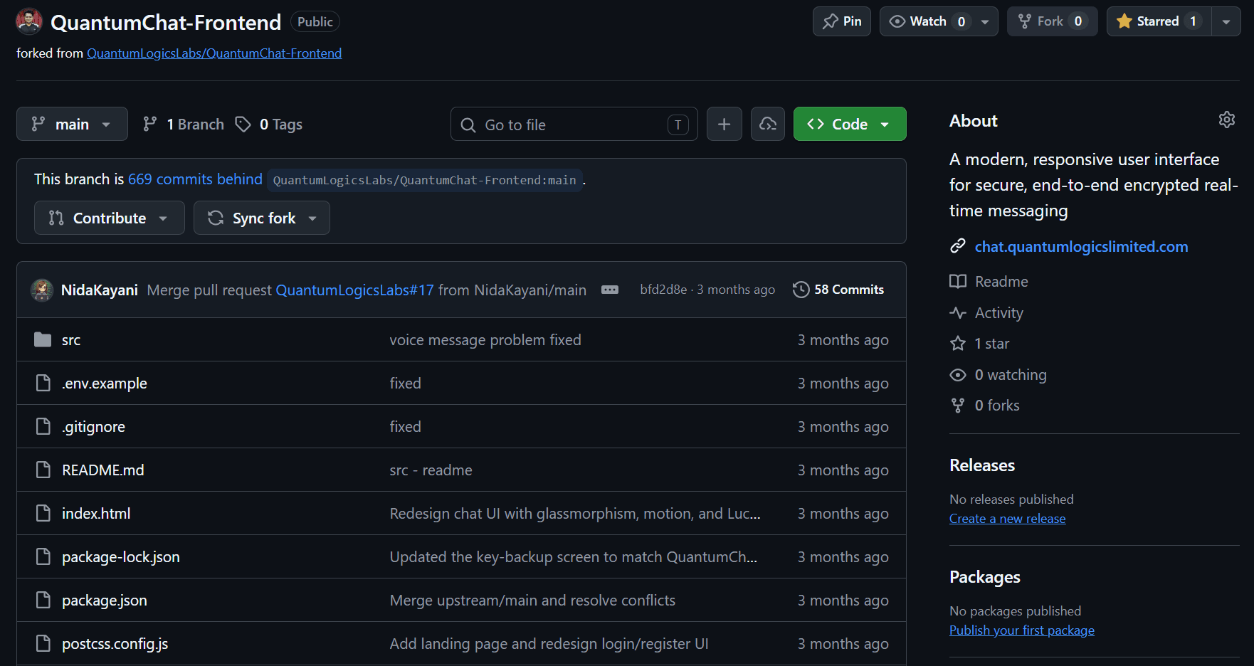Open the package.json file

(x=105, y=601)
